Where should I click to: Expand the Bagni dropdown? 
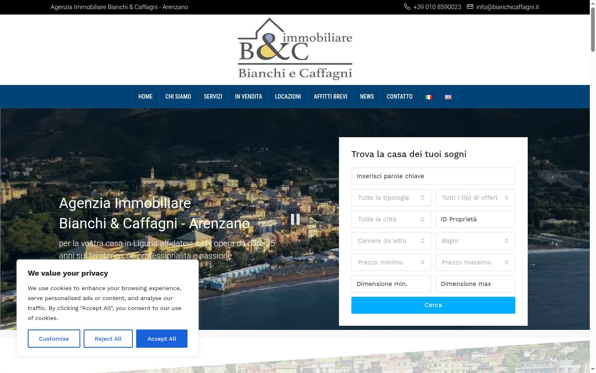click(x=475, y=241)
